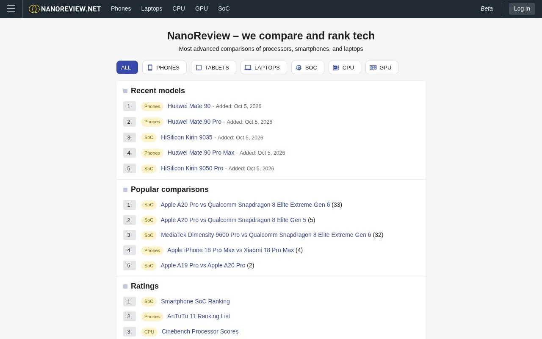Open the Smartphone SoC Ranking link

click(195, 301)
